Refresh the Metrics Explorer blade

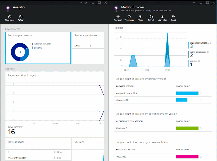(151, 18)
